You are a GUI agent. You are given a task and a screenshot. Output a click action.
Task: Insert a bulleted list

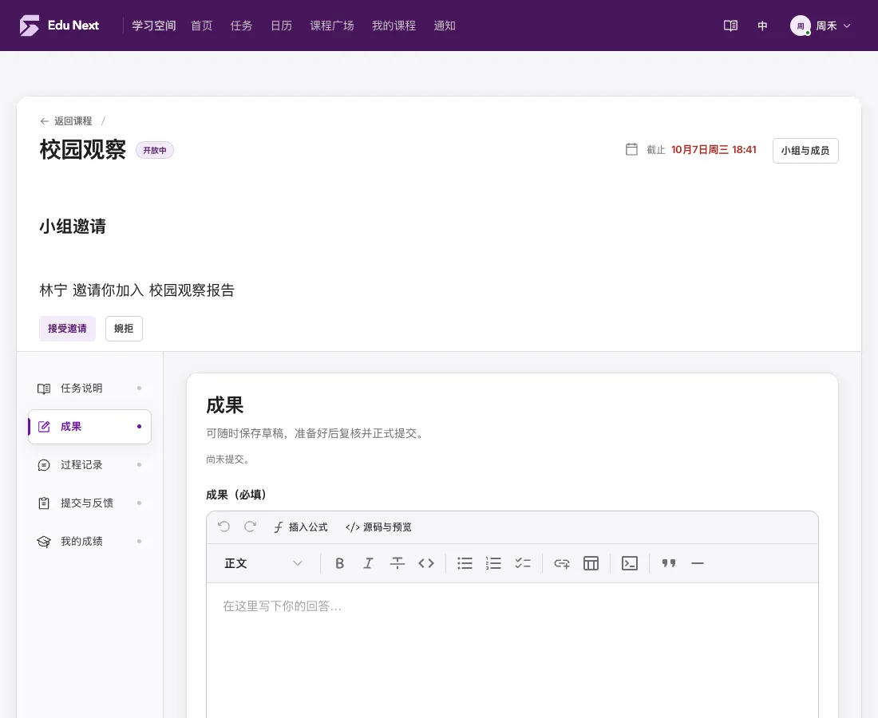(x=465, y=563)
